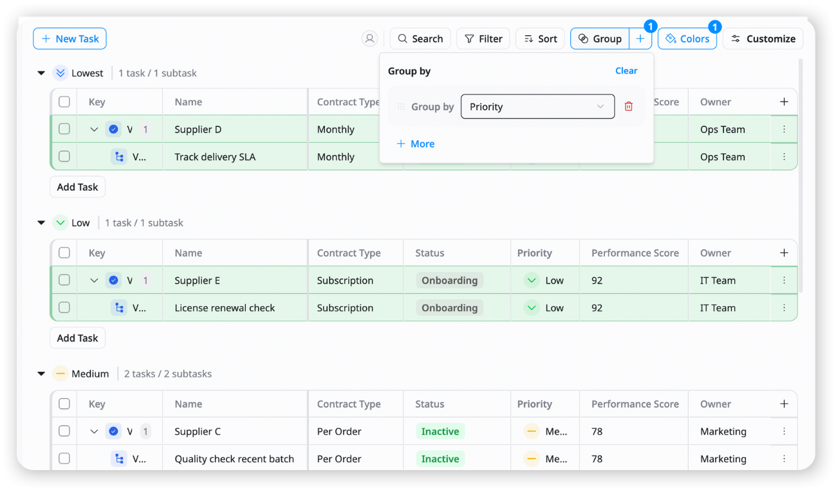Add More grouping levels
This screenshot has width=836, height=492.
tap(416, 143)
